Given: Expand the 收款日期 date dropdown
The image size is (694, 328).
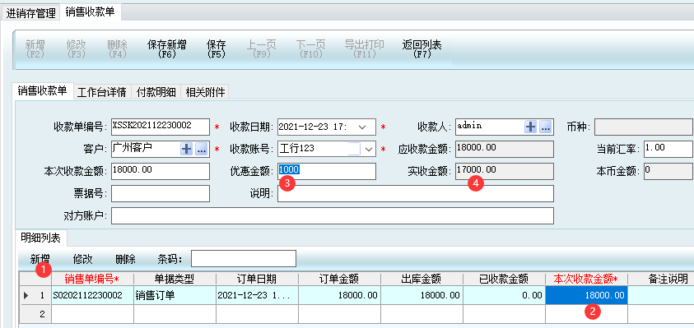Looking at the screenshot, I should 362,127.
